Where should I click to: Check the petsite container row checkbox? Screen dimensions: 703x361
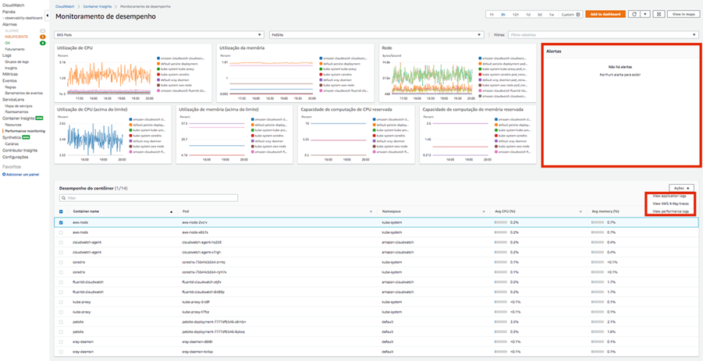pyautogui.click(x=62, y=321)
